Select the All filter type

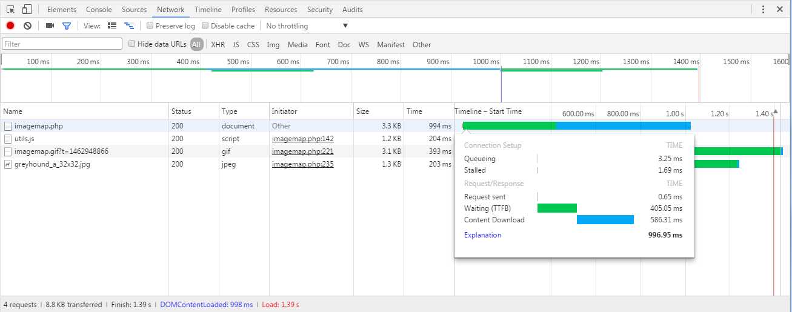pos(196,44)
